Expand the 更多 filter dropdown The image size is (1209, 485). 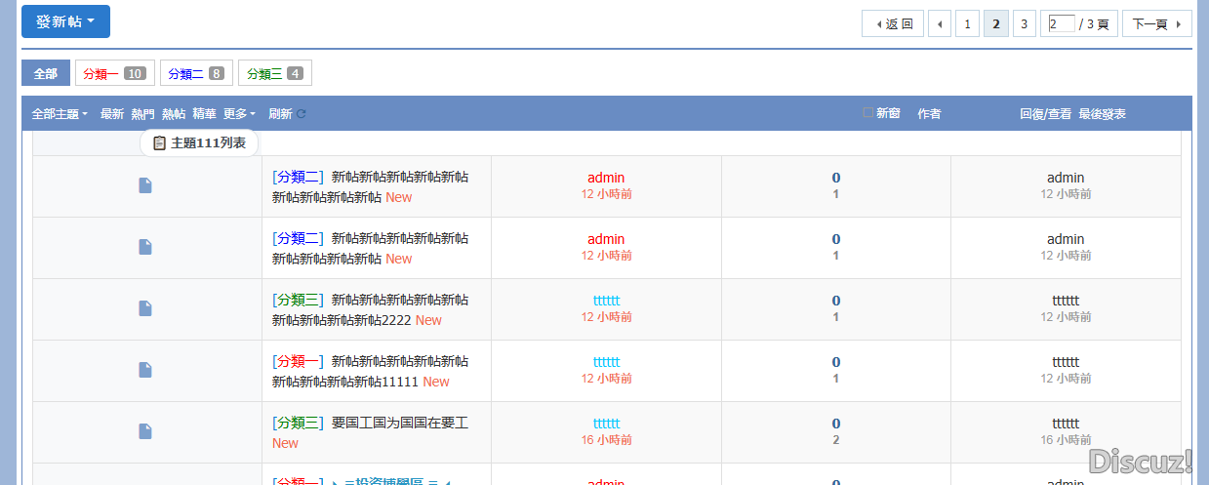[x=239, y=114]
